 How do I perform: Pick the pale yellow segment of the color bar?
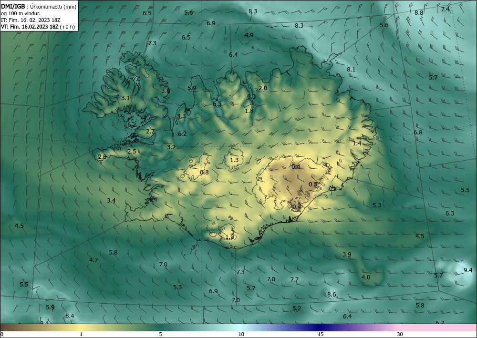click(81, 328)
